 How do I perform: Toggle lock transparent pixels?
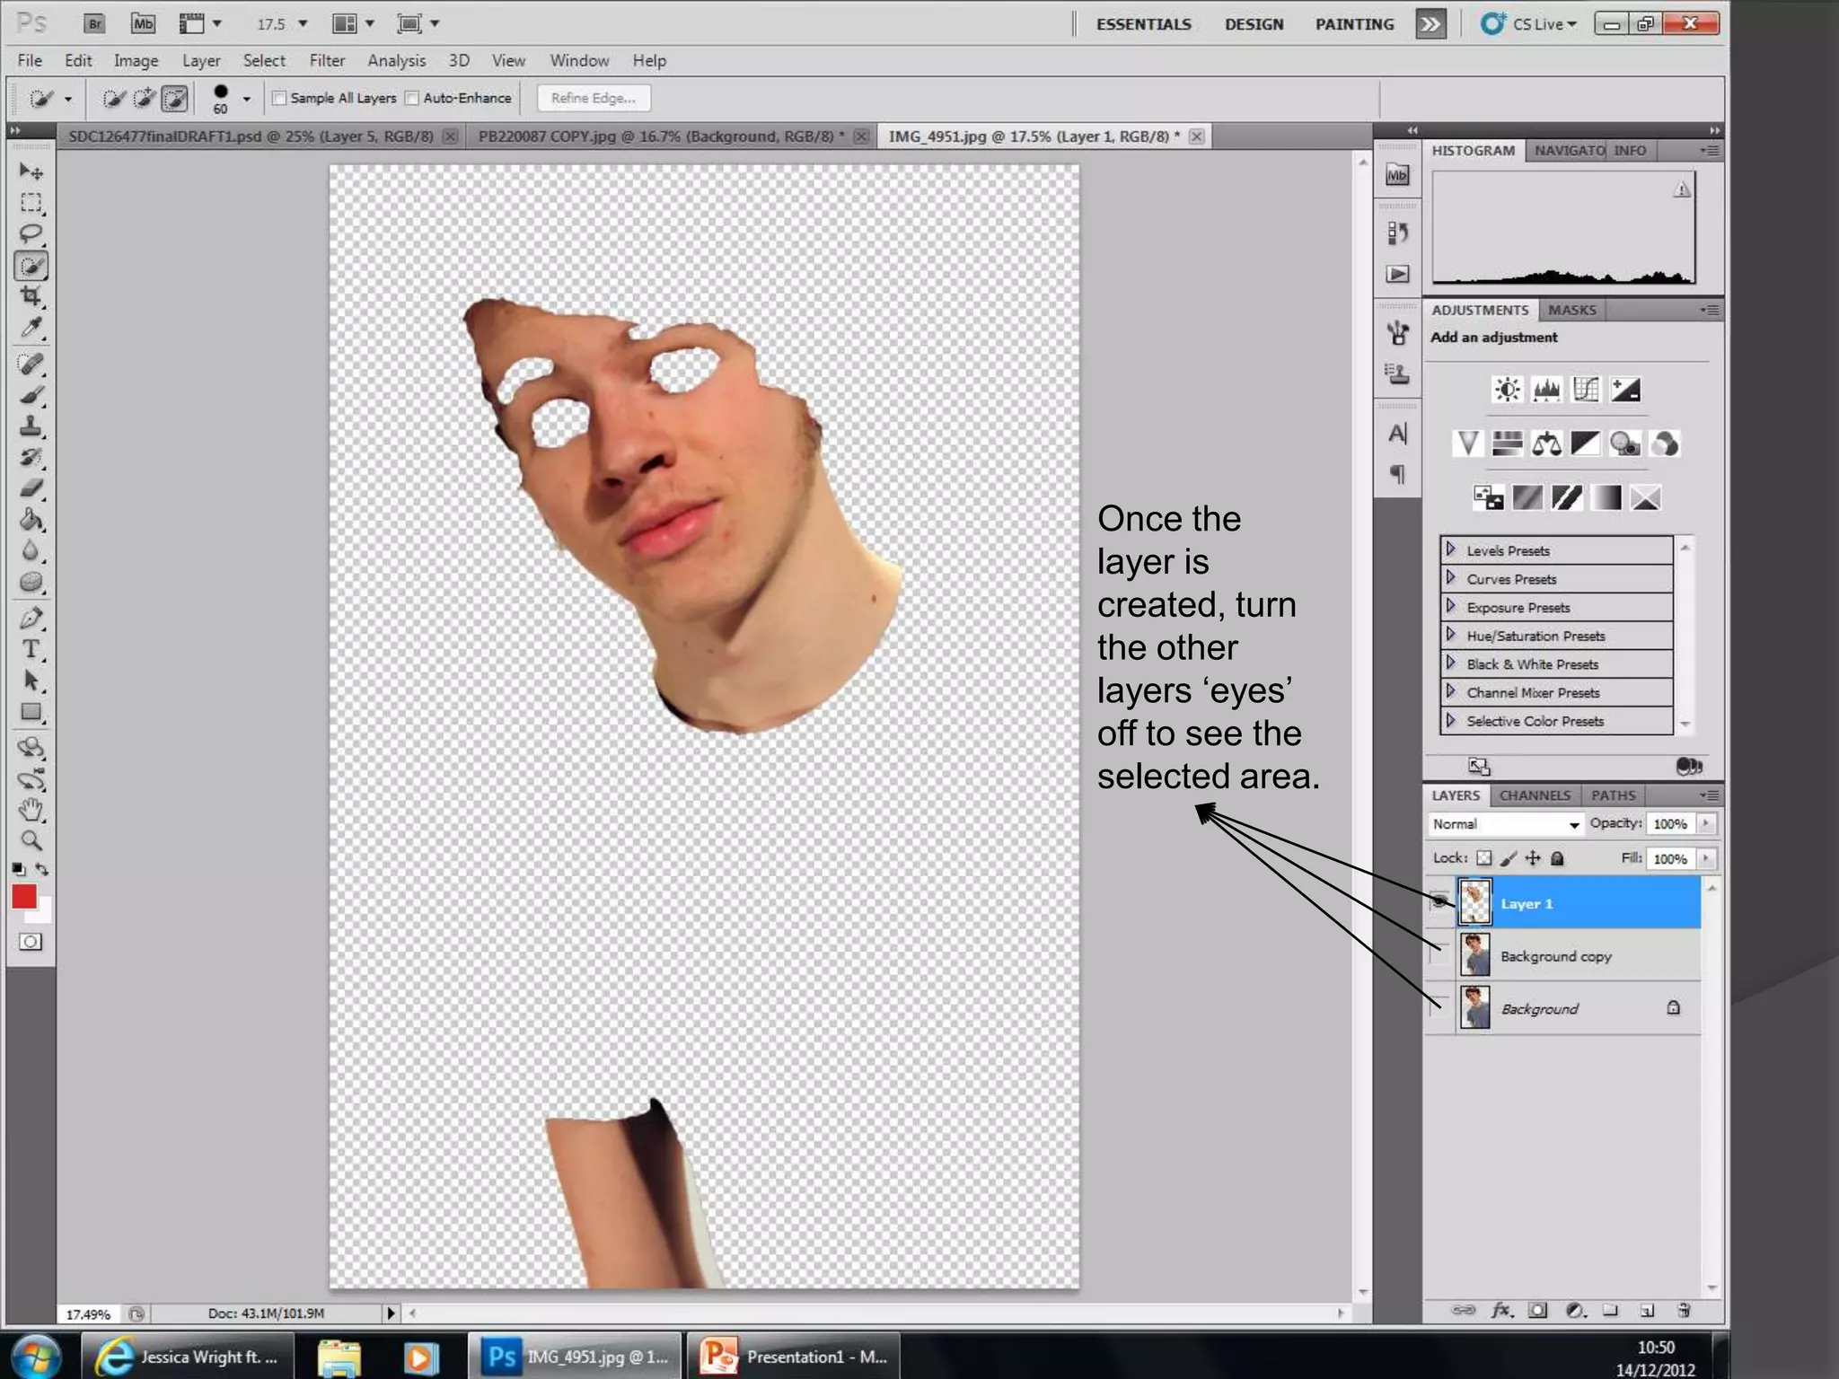[x=1484, y=858]
